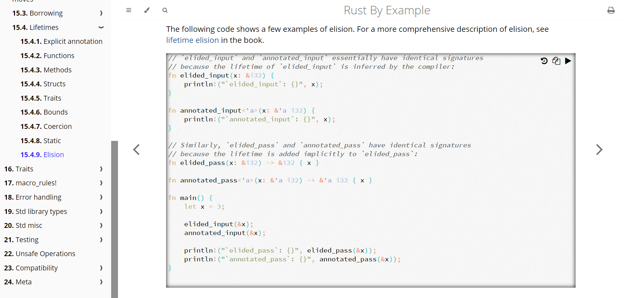Expand the 15.3 Borrowing section chevron
Viewport: 624px width, 298px height.
click(x=101, y=13)
